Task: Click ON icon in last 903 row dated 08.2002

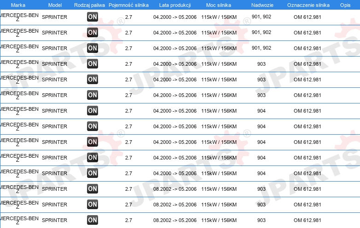Action: coord(93,220)
